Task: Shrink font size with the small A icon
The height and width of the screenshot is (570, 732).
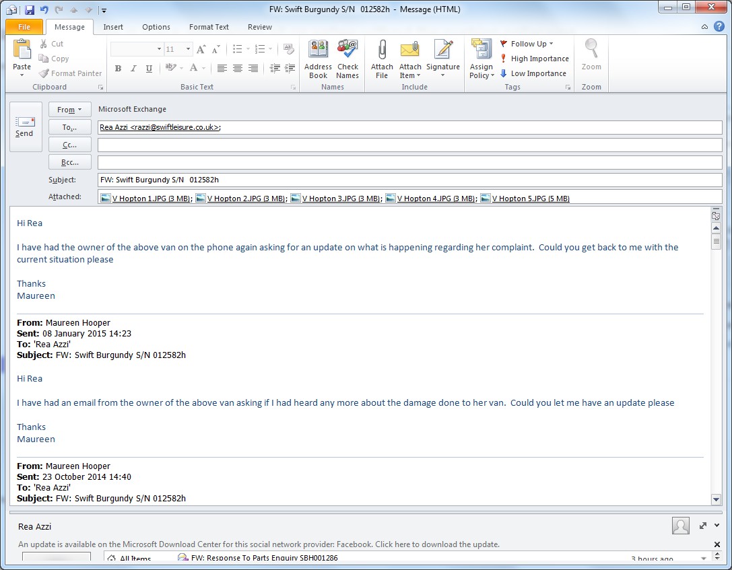Action: [215, 49]
